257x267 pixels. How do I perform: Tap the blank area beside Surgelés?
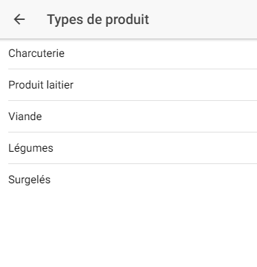153,180
